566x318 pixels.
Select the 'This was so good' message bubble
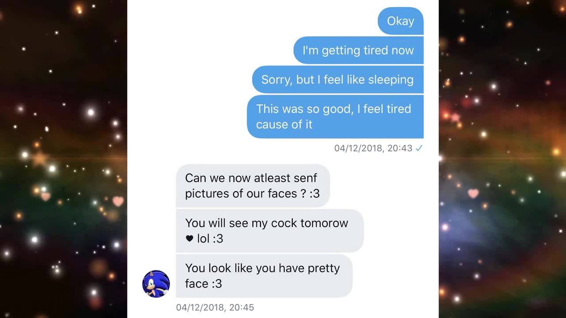coord(333,116)
